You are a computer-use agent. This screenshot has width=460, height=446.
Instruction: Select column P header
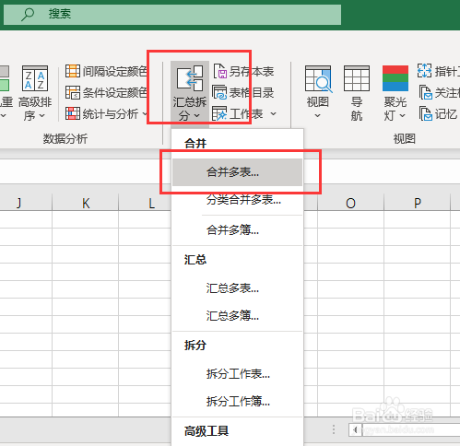click(417, 203)
